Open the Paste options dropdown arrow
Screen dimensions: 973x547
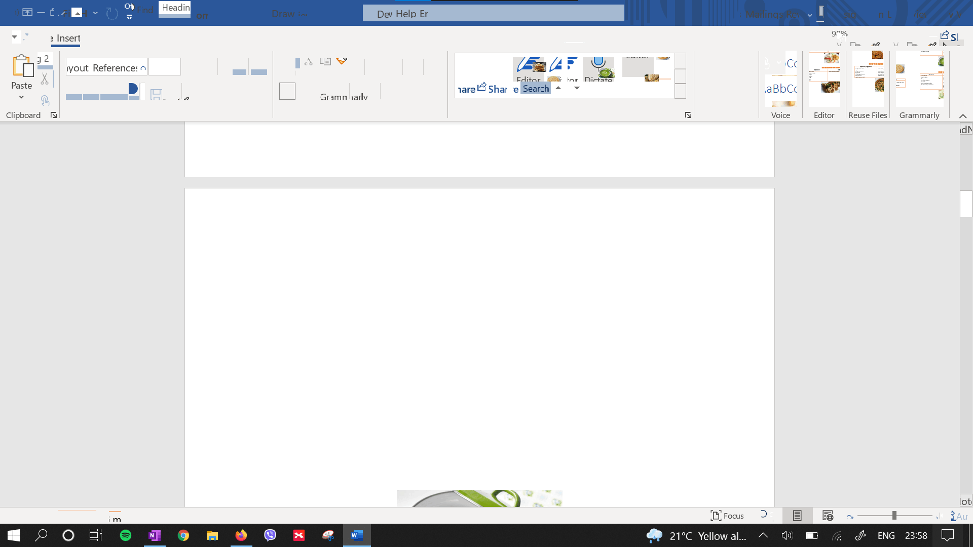tap(21, 97)
